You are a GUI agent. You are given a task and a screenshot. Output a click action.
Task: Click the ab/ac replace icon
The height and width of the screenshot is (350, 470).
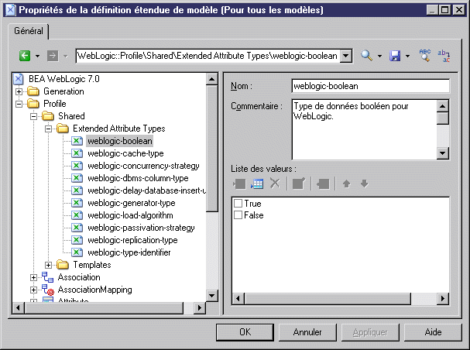point(444,56)
